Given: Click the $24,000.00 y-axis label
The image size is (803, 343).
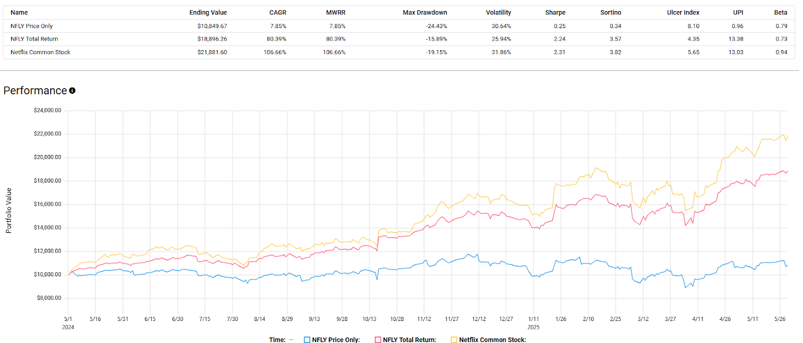Looking at the screenshot, I should pos(48,110).
